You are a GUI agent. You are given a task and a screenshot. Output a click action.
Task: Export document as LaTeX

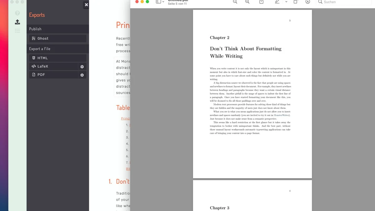point(53,67)
